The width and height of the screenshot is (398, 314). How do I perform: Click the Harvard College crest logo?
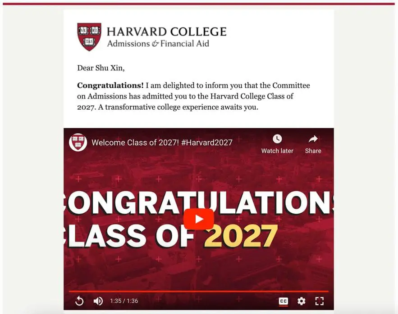(88, 36)
